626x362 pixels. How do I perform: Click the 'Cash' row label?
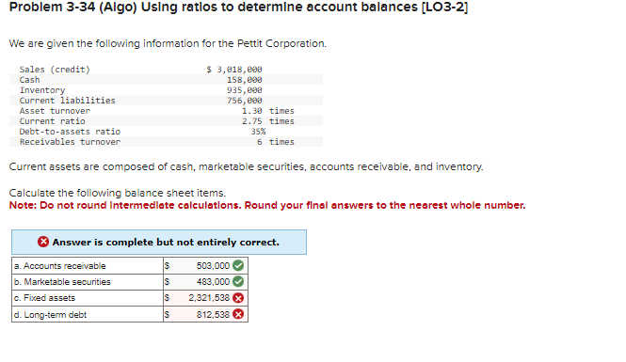coord(29,80)
